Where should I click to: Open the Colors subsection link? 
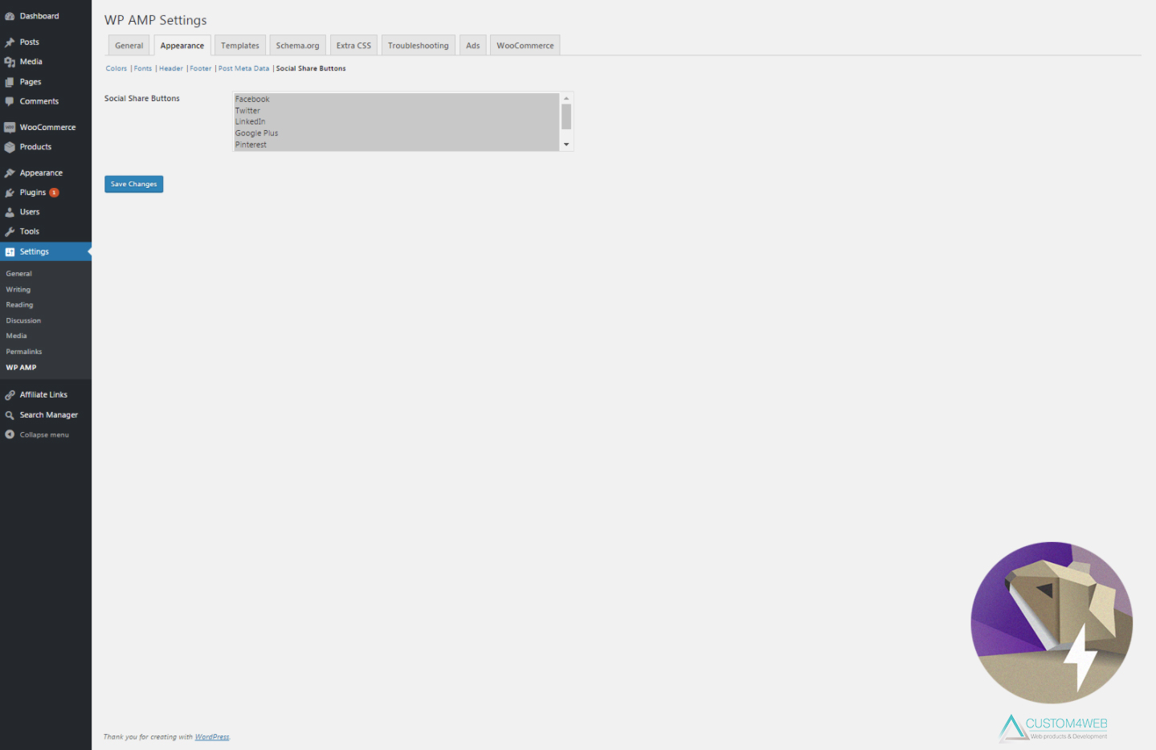[x=116, y=68]
